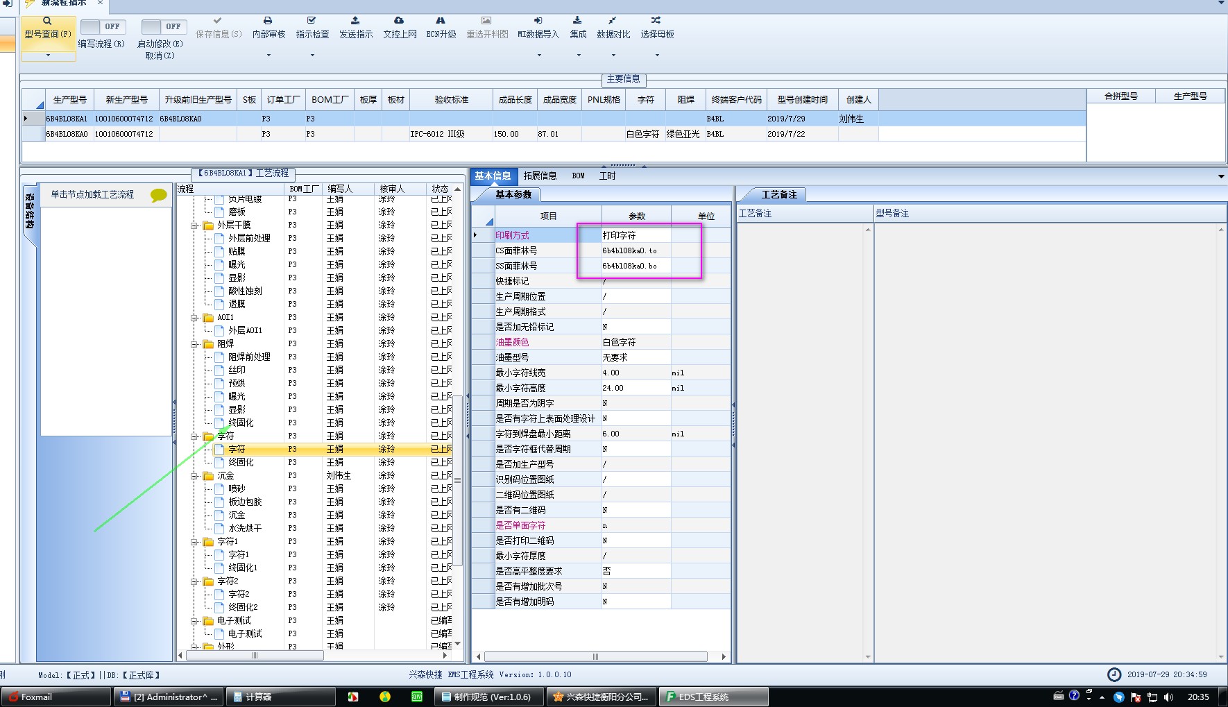Click the Action Center flag tray icon

[x=1136, y=697]
